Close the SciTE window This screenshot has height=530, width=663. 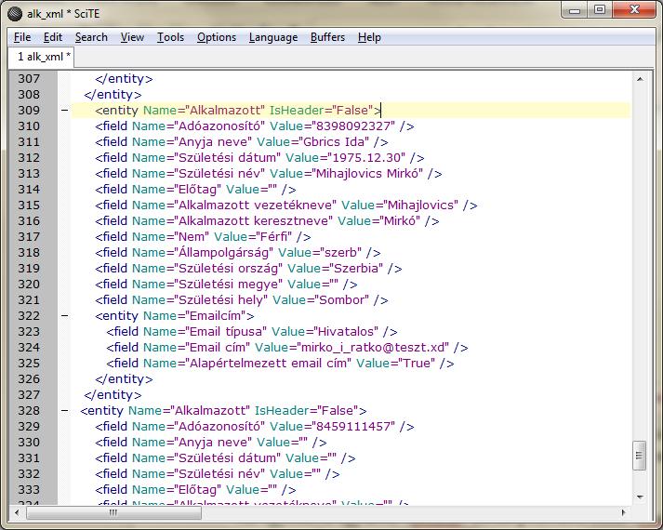[x=634, y=9]
